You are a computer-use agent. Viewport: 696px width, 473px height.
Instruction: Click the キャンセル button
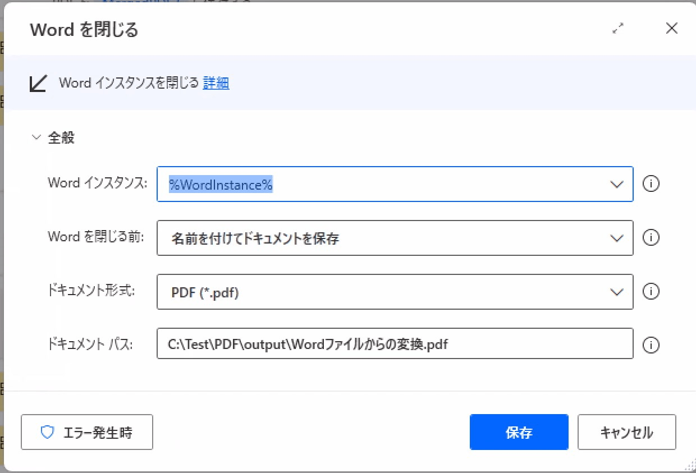point(626,432)
